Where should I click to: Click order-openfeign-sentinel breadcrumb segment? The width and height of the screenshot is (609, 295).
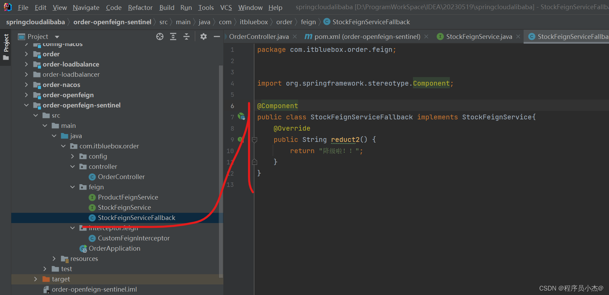point(112,22)
